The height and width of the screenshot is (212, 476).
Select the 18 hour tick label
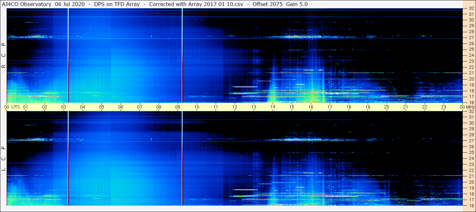pyautogui.click(x=349, y=107)
